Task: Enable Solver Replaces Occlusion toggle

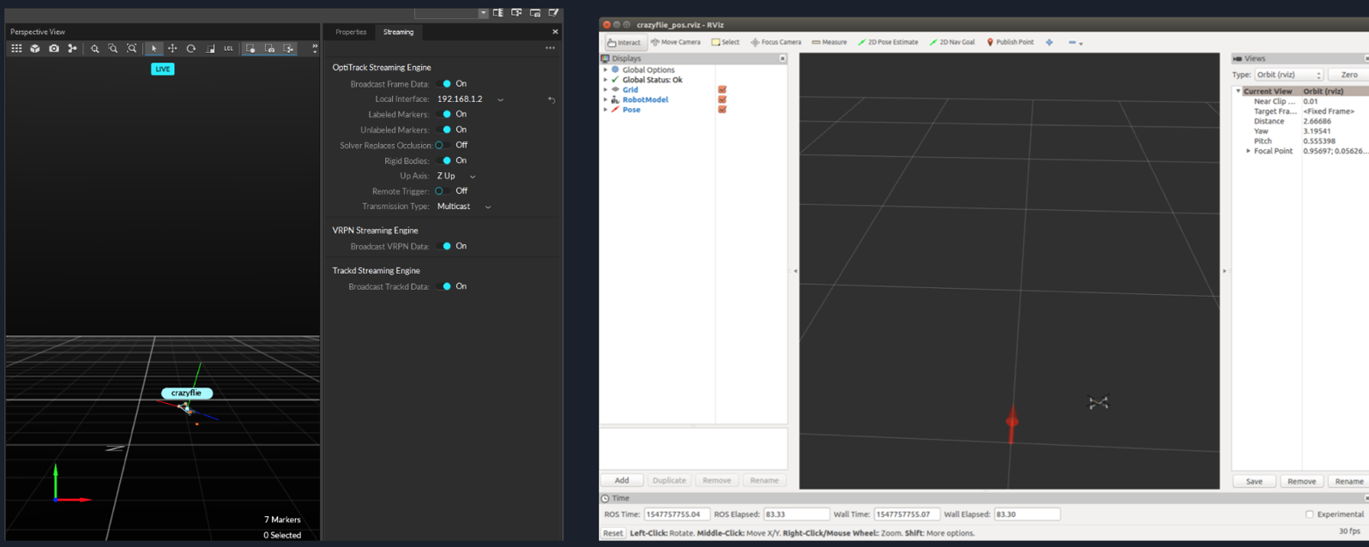Action: [x=443, y=145]
